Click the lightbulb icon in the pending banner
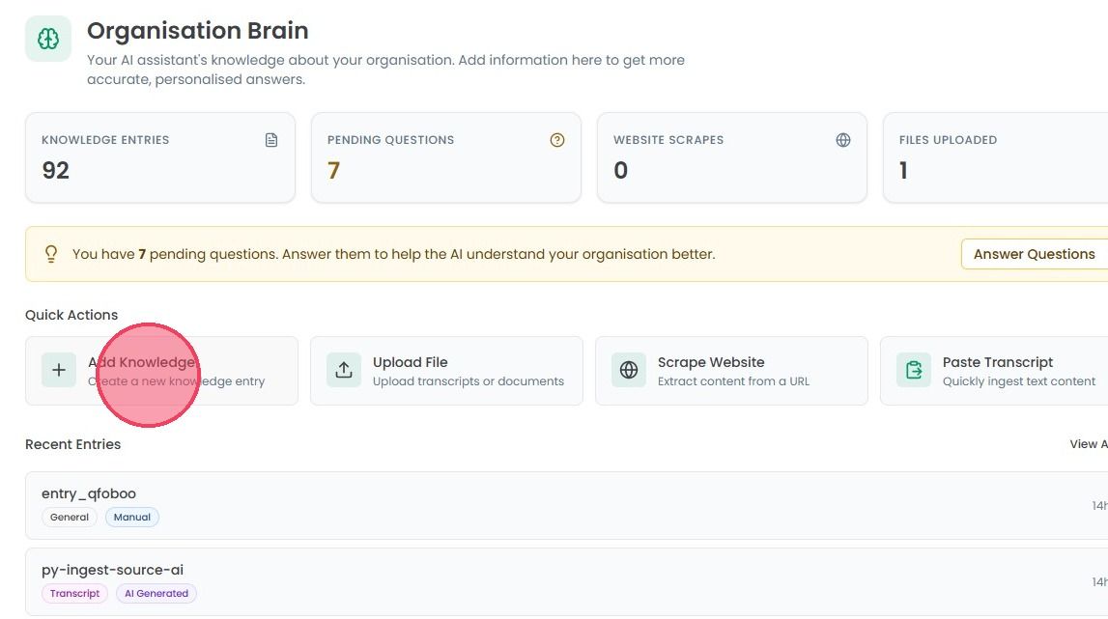This screenshot has width=1108, height=619. 51,254
